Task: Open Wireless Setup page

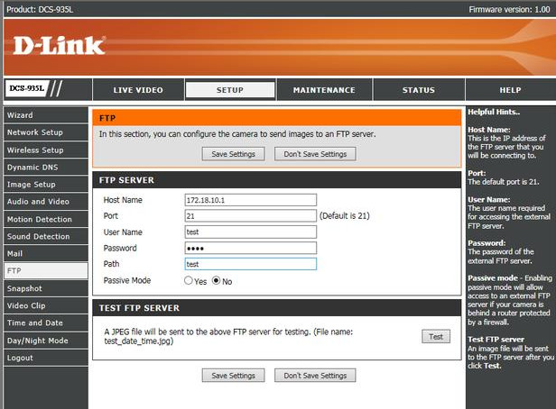Action: pos(46,150)
